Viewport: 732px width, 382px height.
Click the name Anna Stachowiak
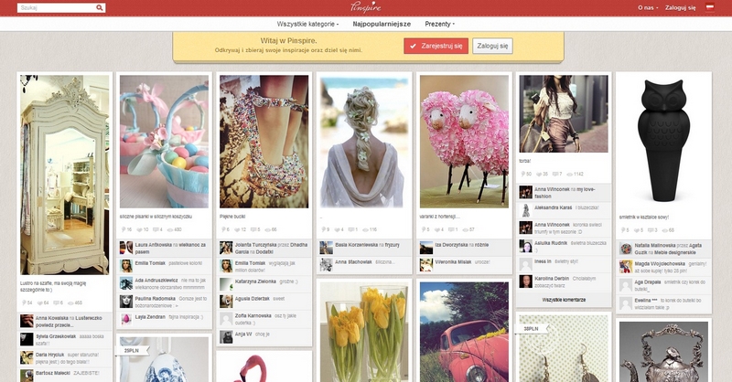[353, 262]
